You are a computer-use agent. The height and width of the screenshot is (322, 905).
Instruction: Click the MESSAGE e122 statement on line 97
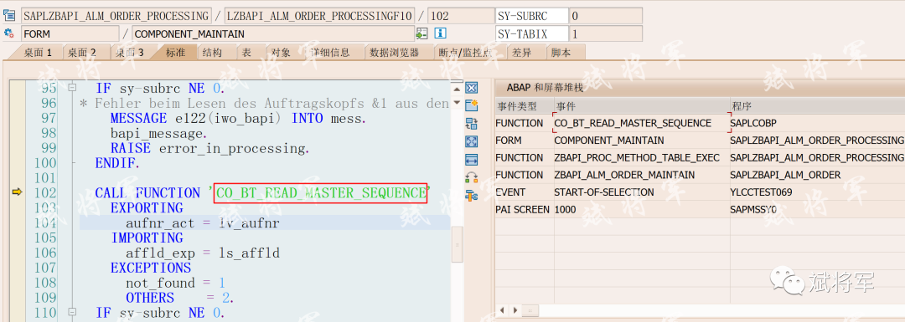click(x=238, y=118)
